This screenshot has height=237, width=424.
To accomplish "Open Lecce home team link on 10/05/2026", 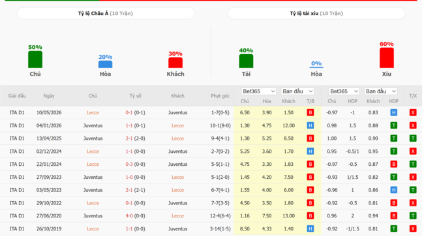I will click(x=93, y=112).
